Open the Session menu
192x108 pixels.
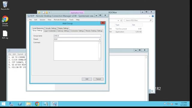click(x=42, y=20)
